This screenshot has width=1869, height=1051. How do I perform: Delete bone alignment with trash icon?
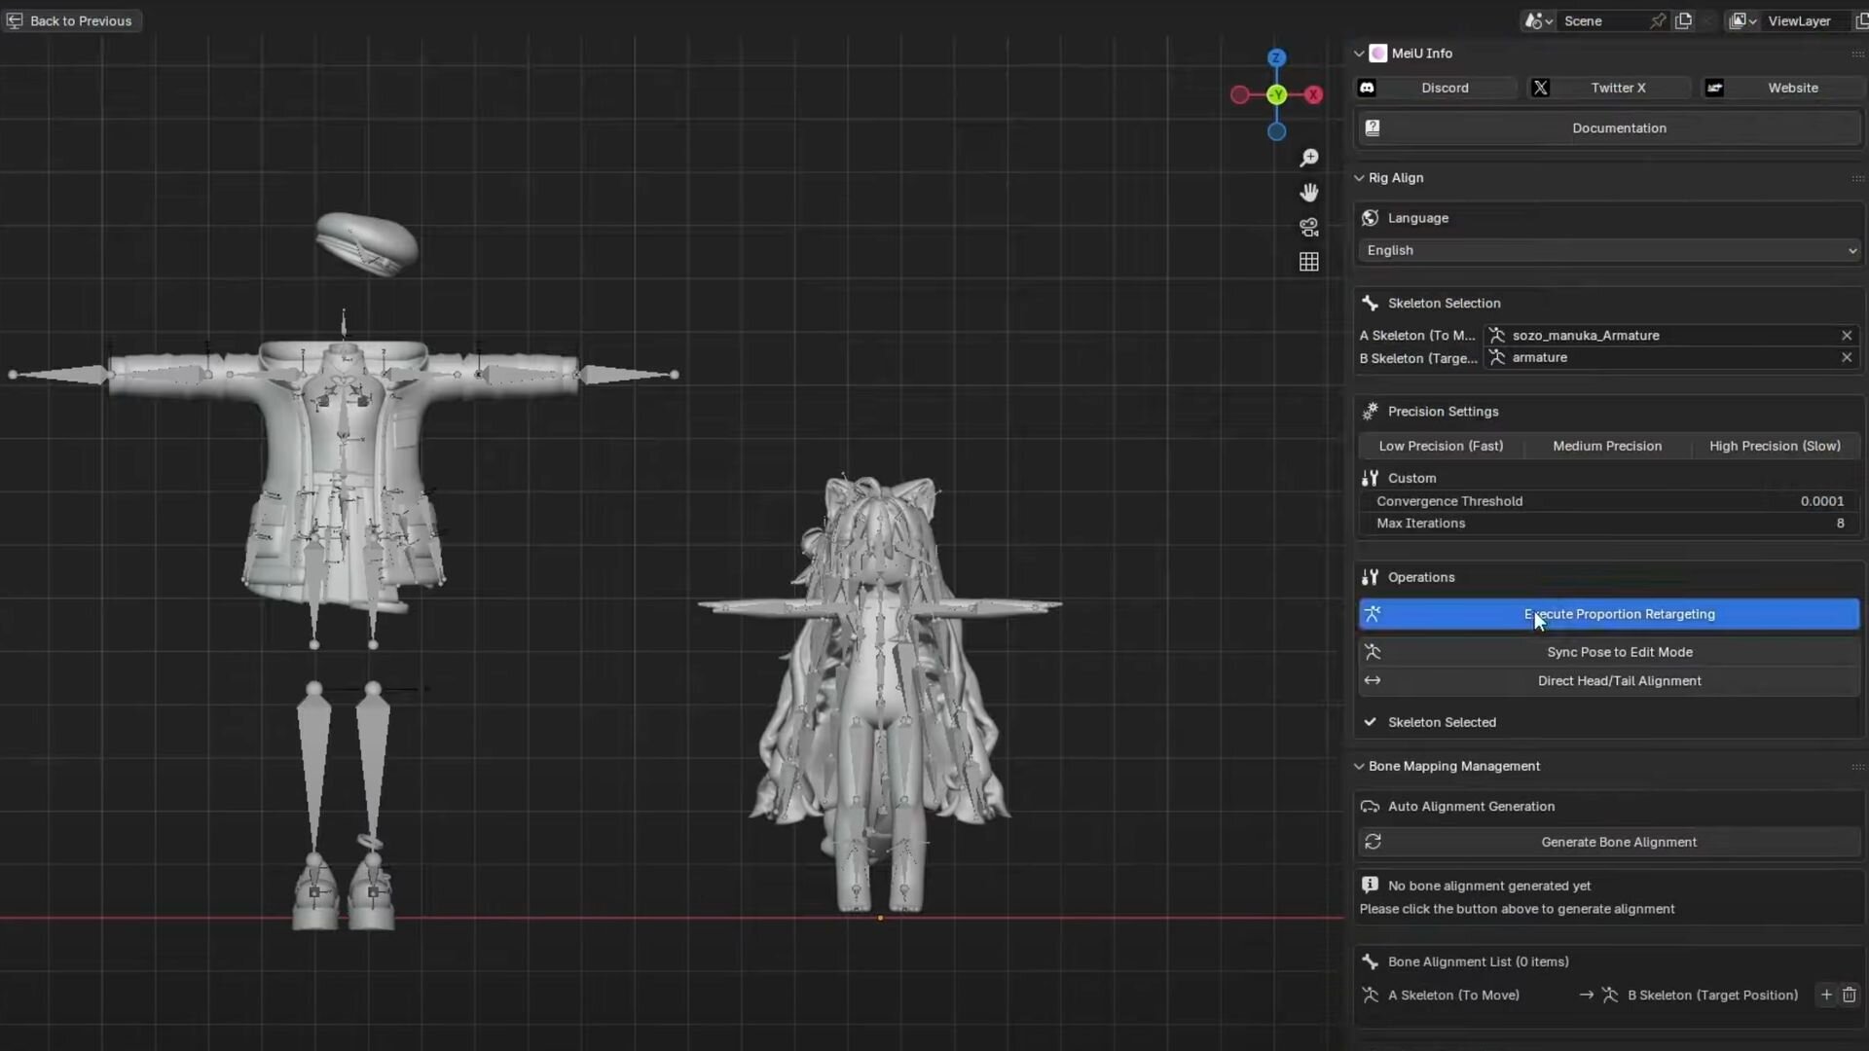[x=1850, y=995]
